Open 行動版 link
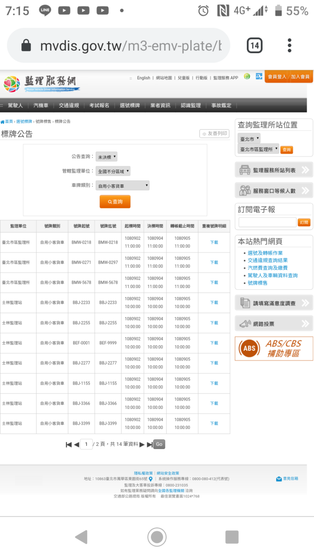Viewport: 314px width, 558px height. pos(201,78)
